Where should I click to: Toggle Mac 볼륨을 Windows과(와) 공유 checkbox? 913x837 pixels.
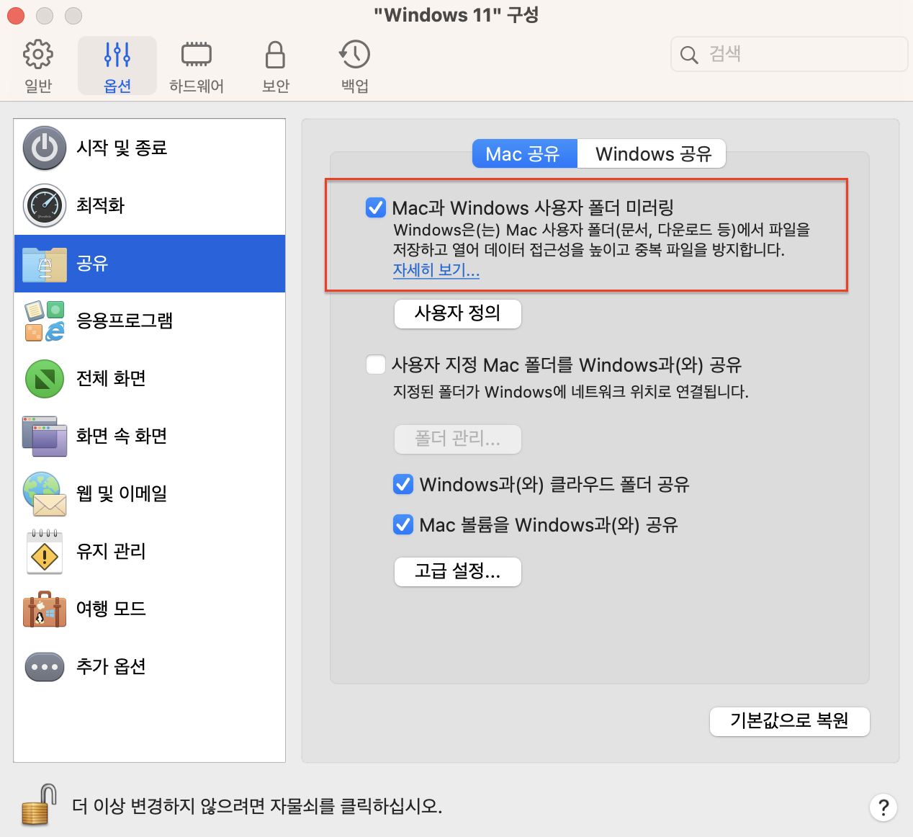click(403, 524)
